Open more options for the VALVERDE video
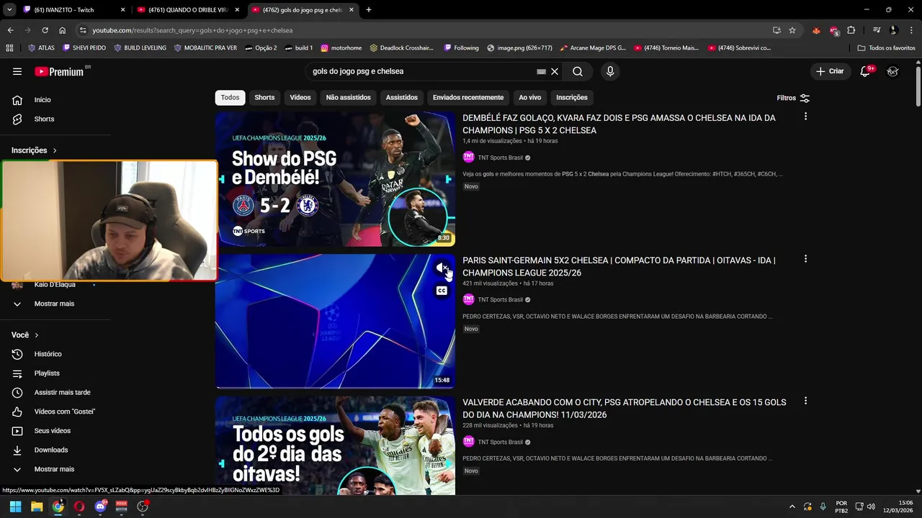Viewport: 922px width, 518px height. (805, 401)
